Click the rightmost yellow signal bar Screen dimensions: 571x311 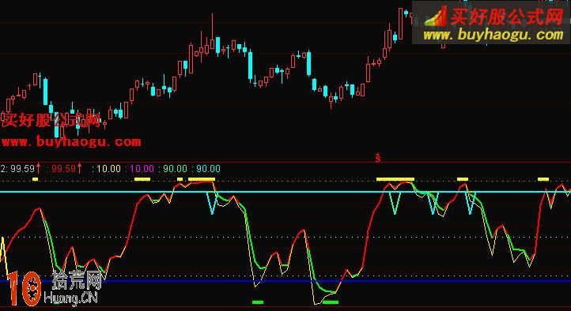[543, 179]
